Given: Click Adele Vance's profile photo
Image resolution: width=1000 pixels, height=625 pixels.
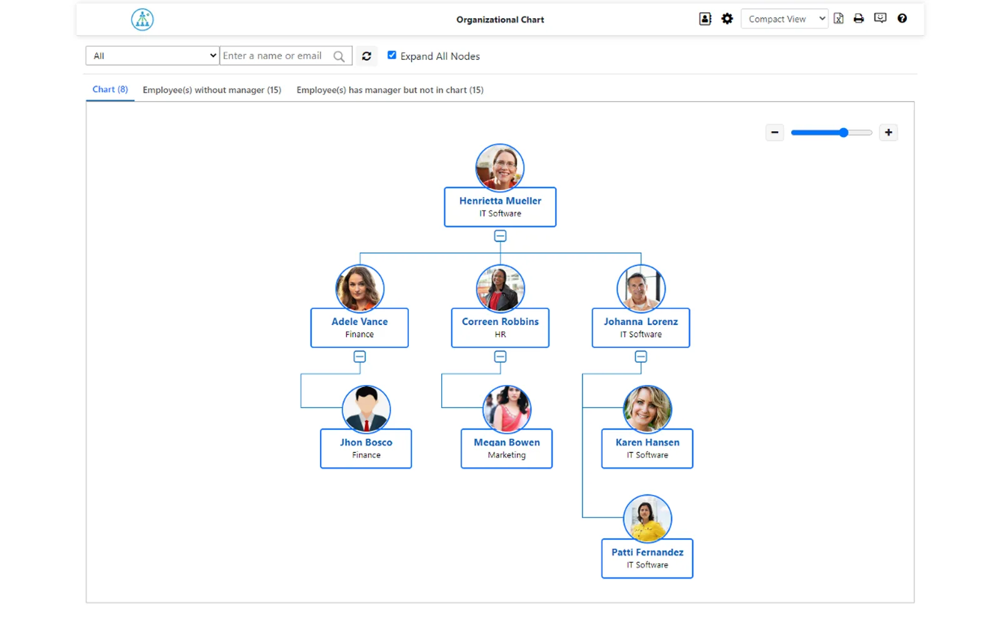Looking at the screenshot, I should (x=359, y=288).
